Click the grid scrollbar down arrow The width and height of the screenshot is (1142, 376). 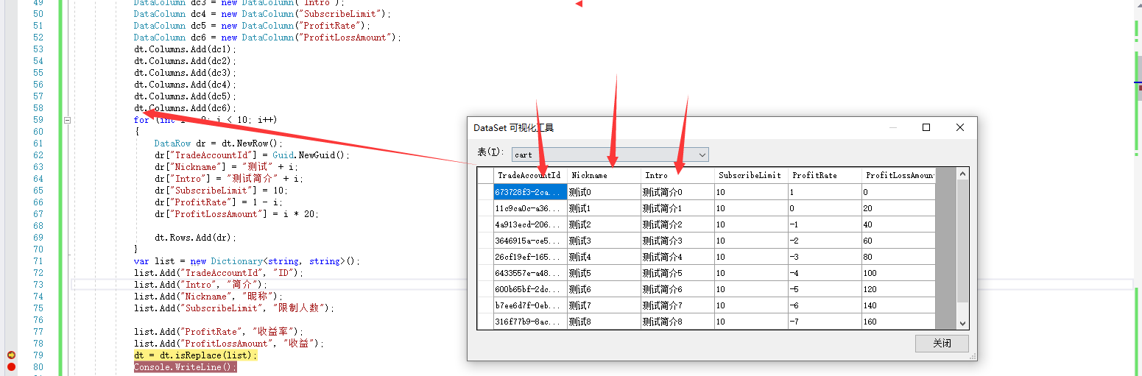click(962, 323)
